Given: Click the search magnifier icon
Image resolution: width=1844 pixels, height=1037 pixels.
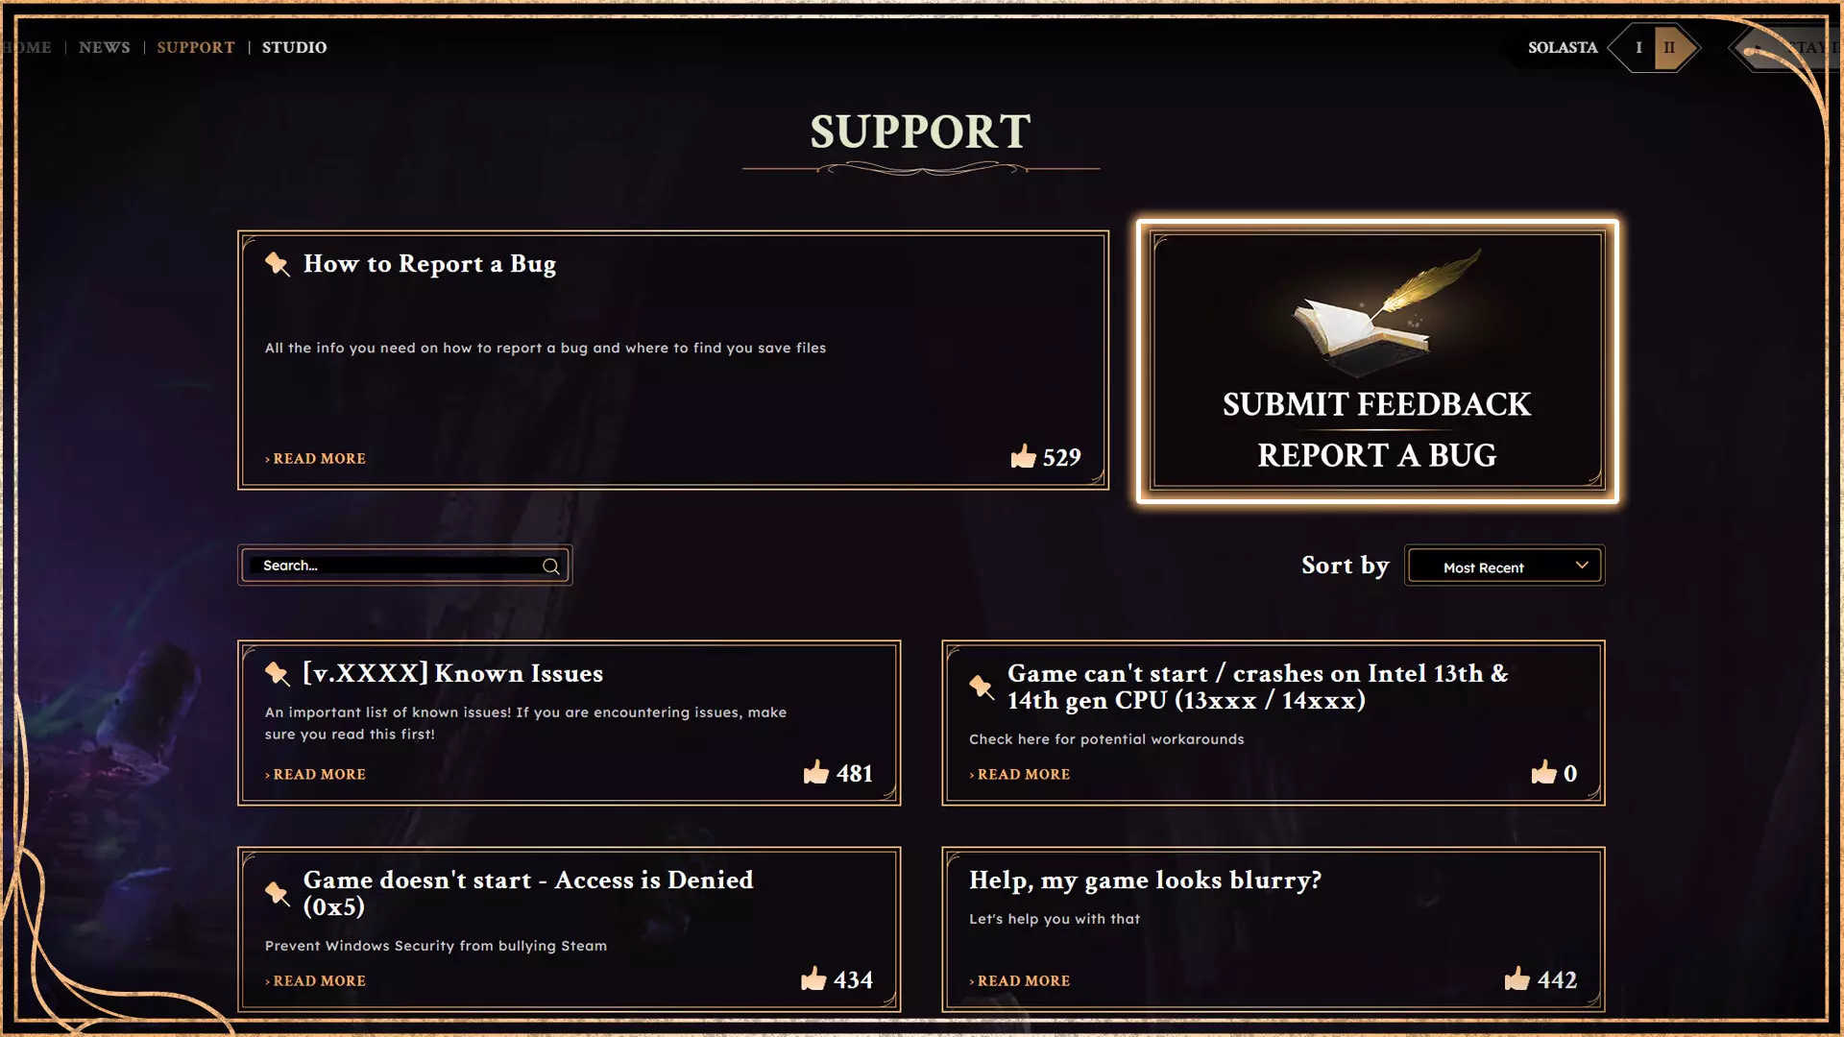Looking at the screenshot, I should tap(550, 567).
